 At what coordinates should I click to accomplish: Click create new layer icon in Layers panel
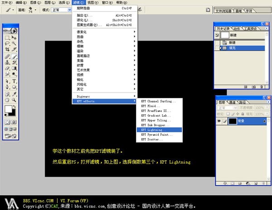point(256,183)
